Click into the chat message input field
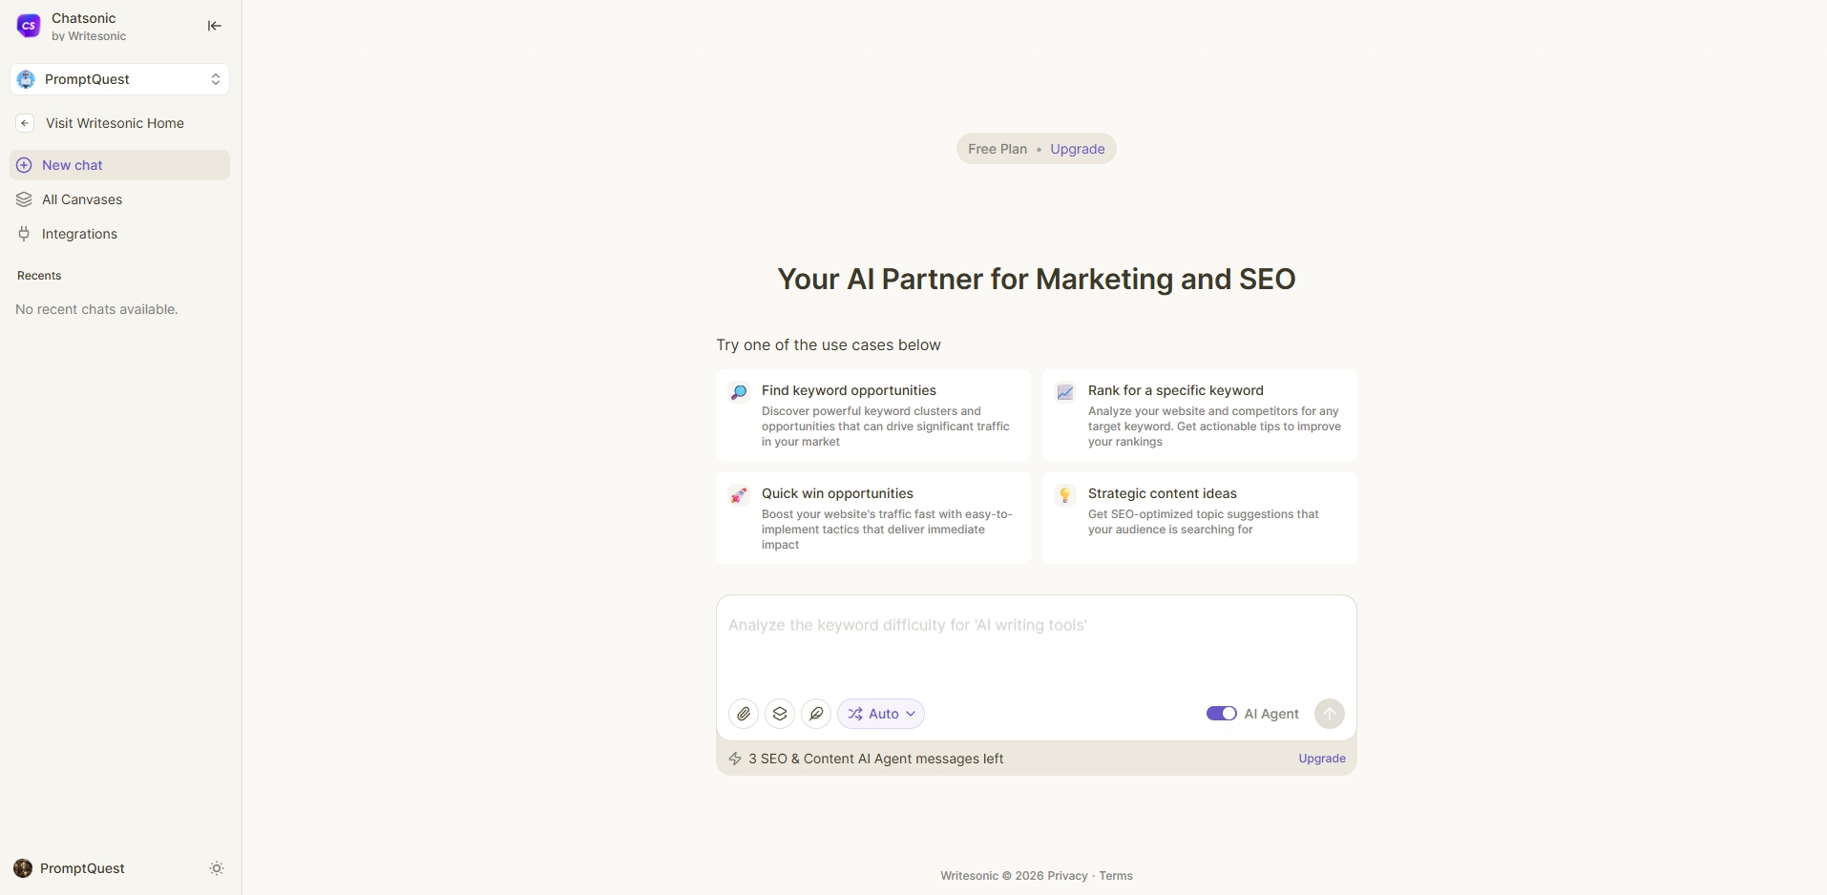 click(1036, 644)
